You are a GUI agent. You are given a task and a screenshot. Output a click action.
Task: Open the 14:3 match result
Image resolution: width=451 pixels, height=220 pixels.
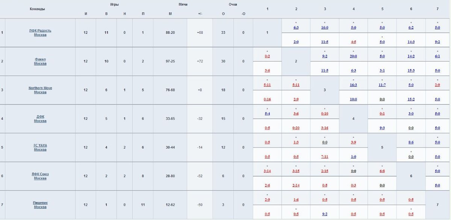tap(411, 42)
